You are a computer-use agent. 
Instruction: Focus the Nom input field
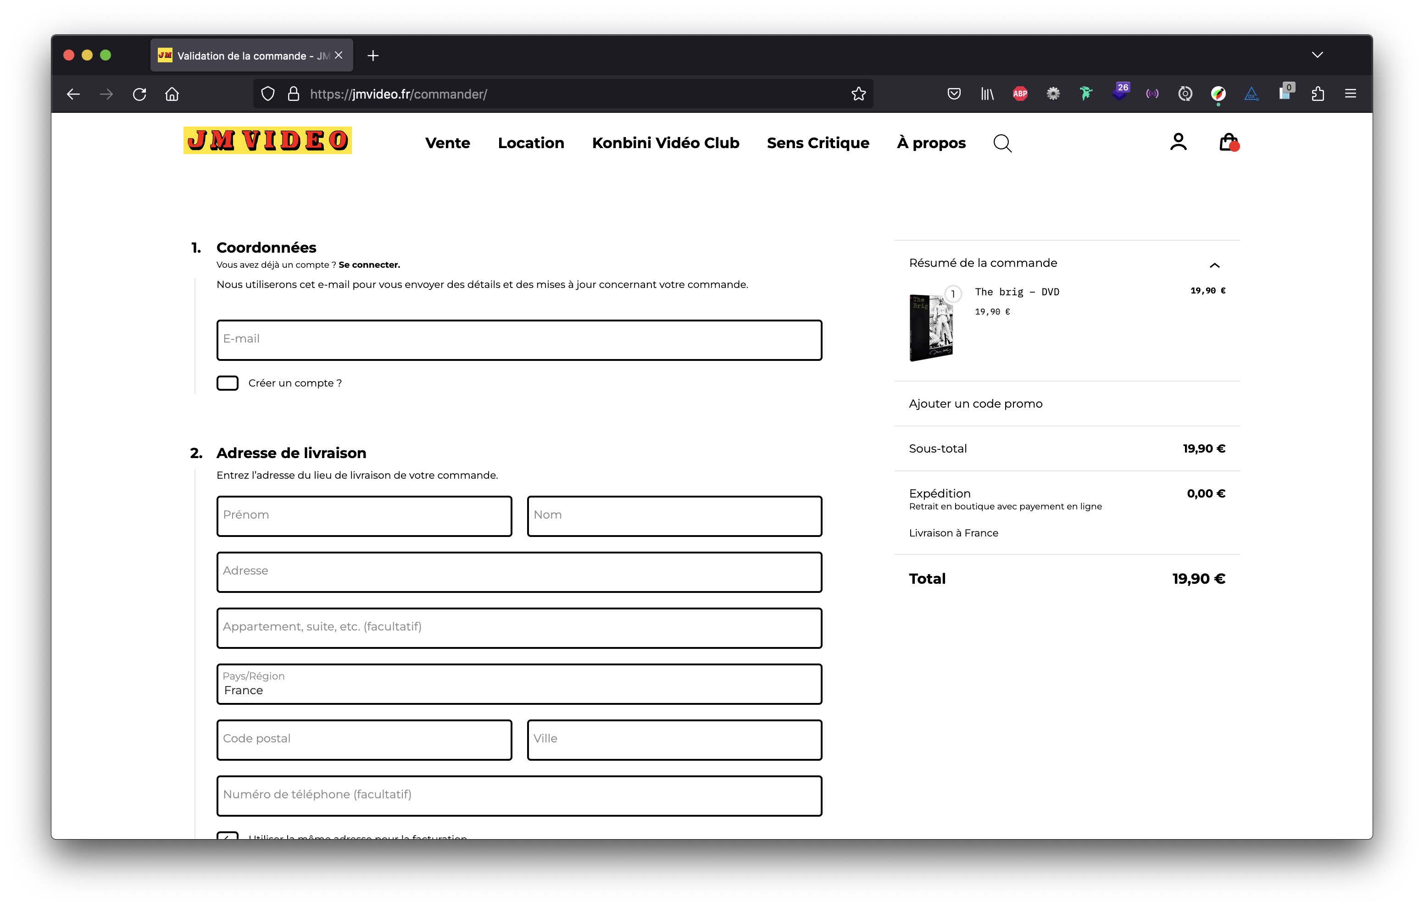pyautogui.click(x=675, y=516)
